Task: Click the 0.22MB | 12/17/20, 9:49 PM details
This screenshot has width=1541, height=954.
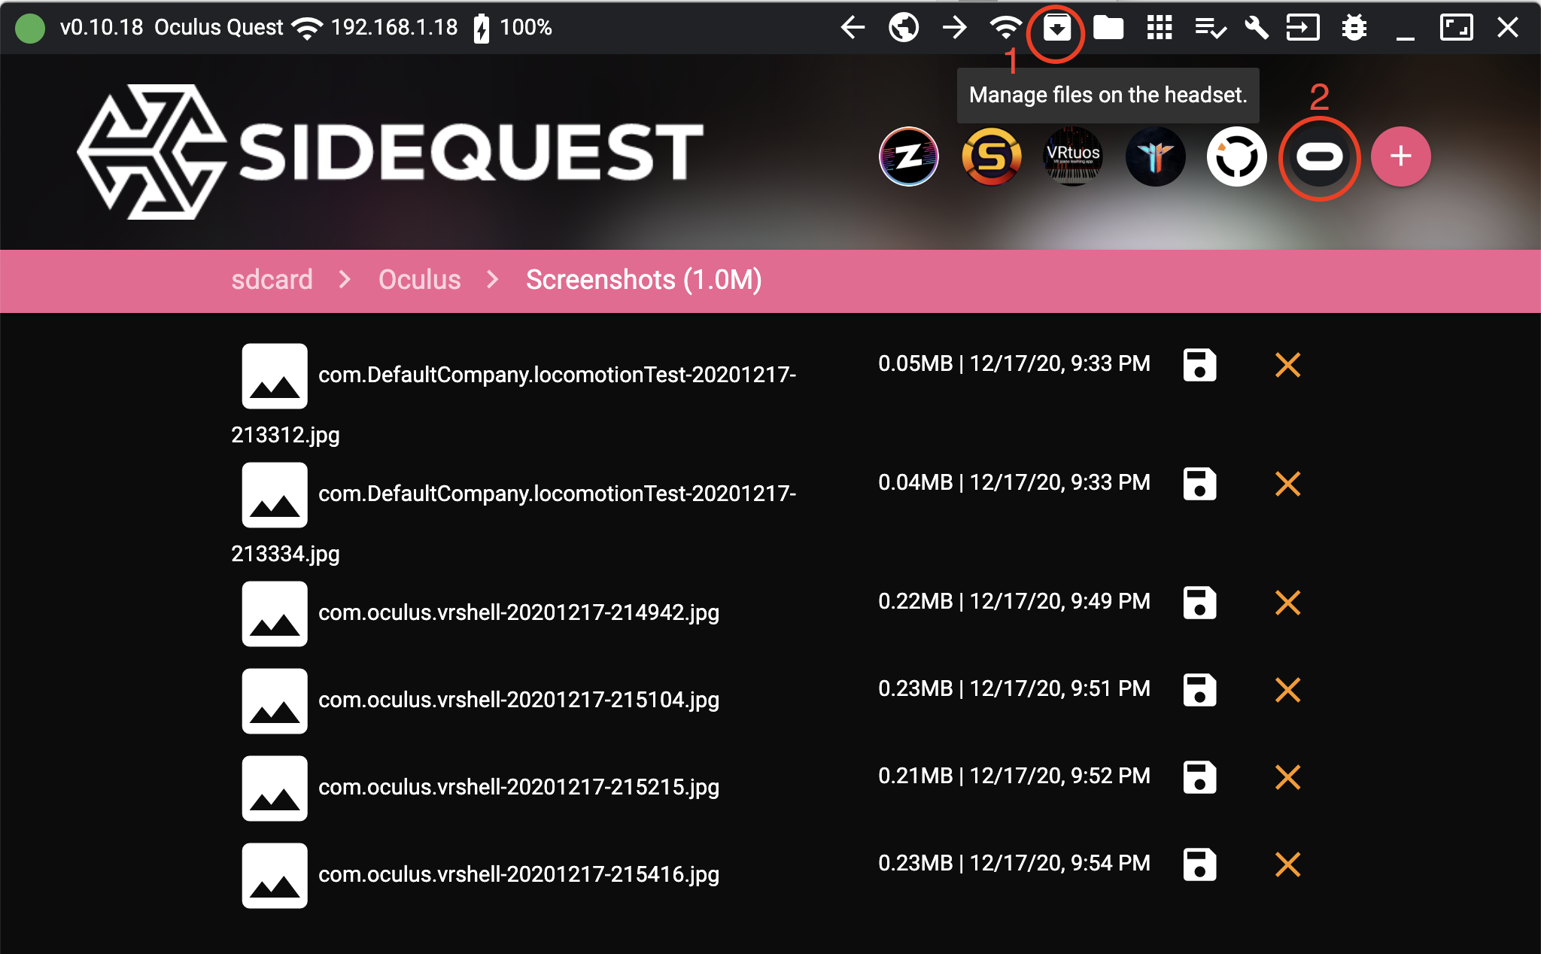Action: (x=1014, y=602)
